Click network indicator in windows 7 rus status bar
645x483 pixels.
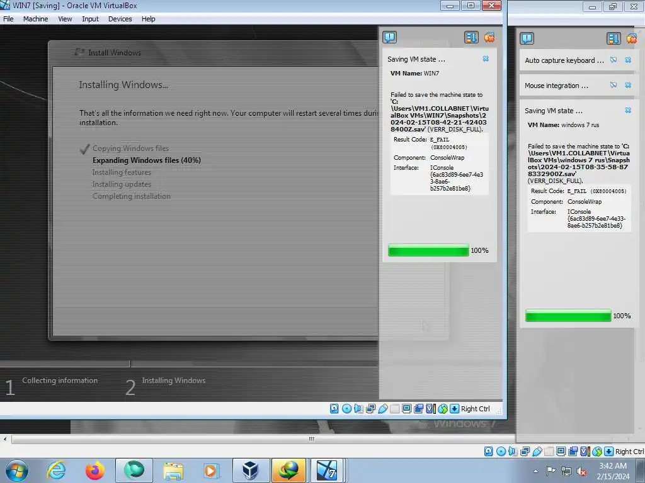tap(525, 452)
